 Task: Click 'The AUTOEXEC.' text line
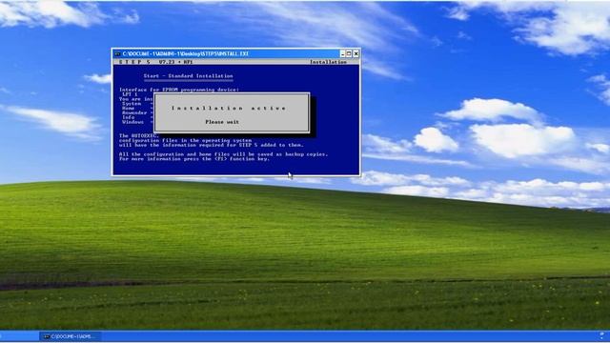pyautogui.click(x=139, y=135)
